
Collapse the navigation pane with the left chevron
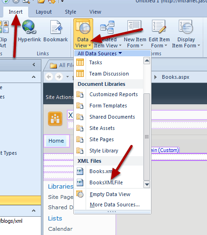[34, 64]
